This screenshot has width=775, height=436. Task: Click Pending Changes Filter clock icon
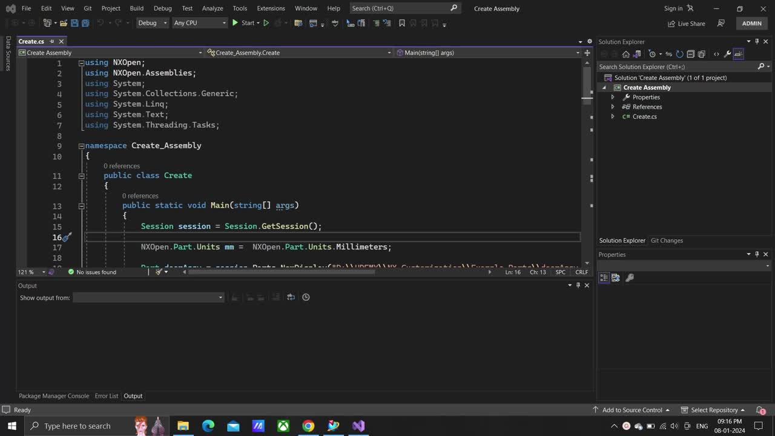pyautogui.click(x=652, y=54)
